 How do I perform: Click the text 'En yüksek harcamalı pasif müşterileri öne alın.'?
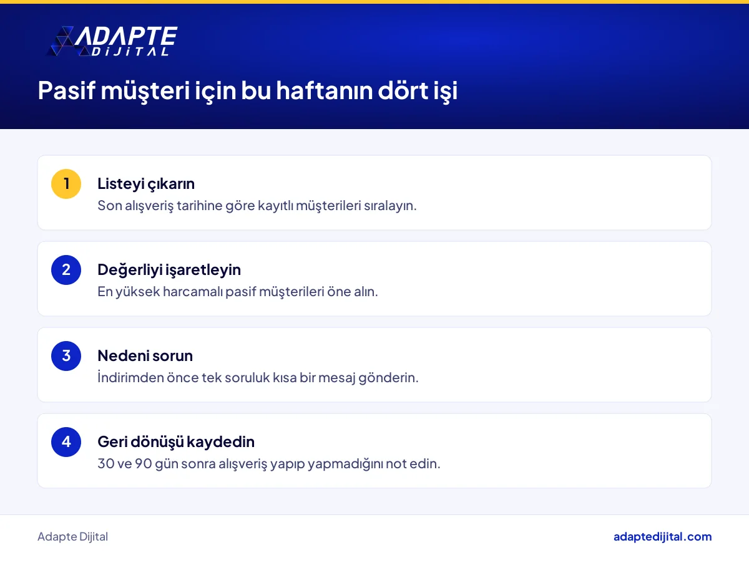pos(238,291)
